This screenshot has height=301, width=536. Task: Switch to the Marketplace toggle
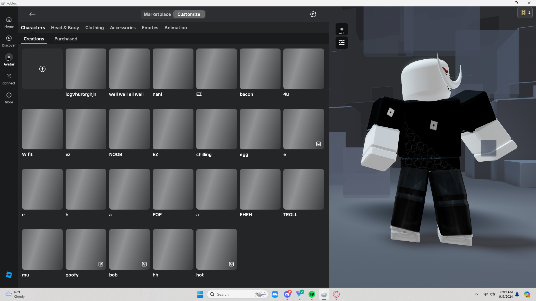tap(157, 14)
